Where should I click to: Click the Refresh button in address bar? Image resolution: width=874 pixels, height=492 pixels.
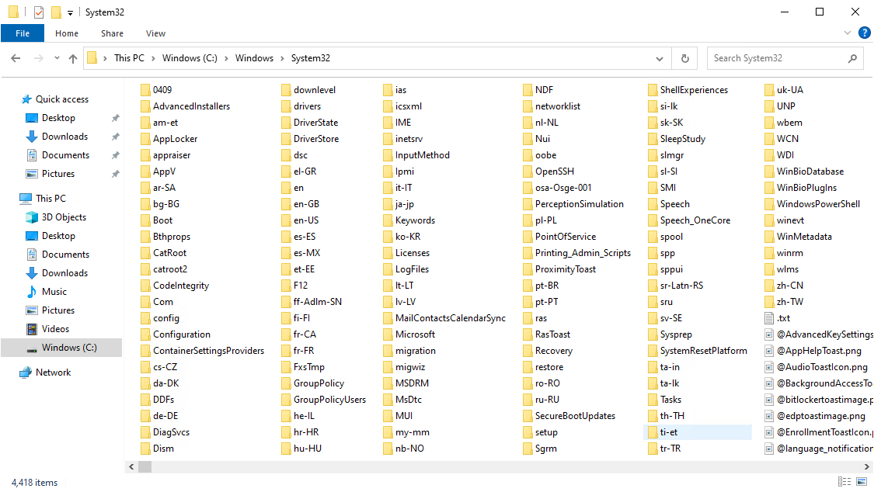[684, 58]
